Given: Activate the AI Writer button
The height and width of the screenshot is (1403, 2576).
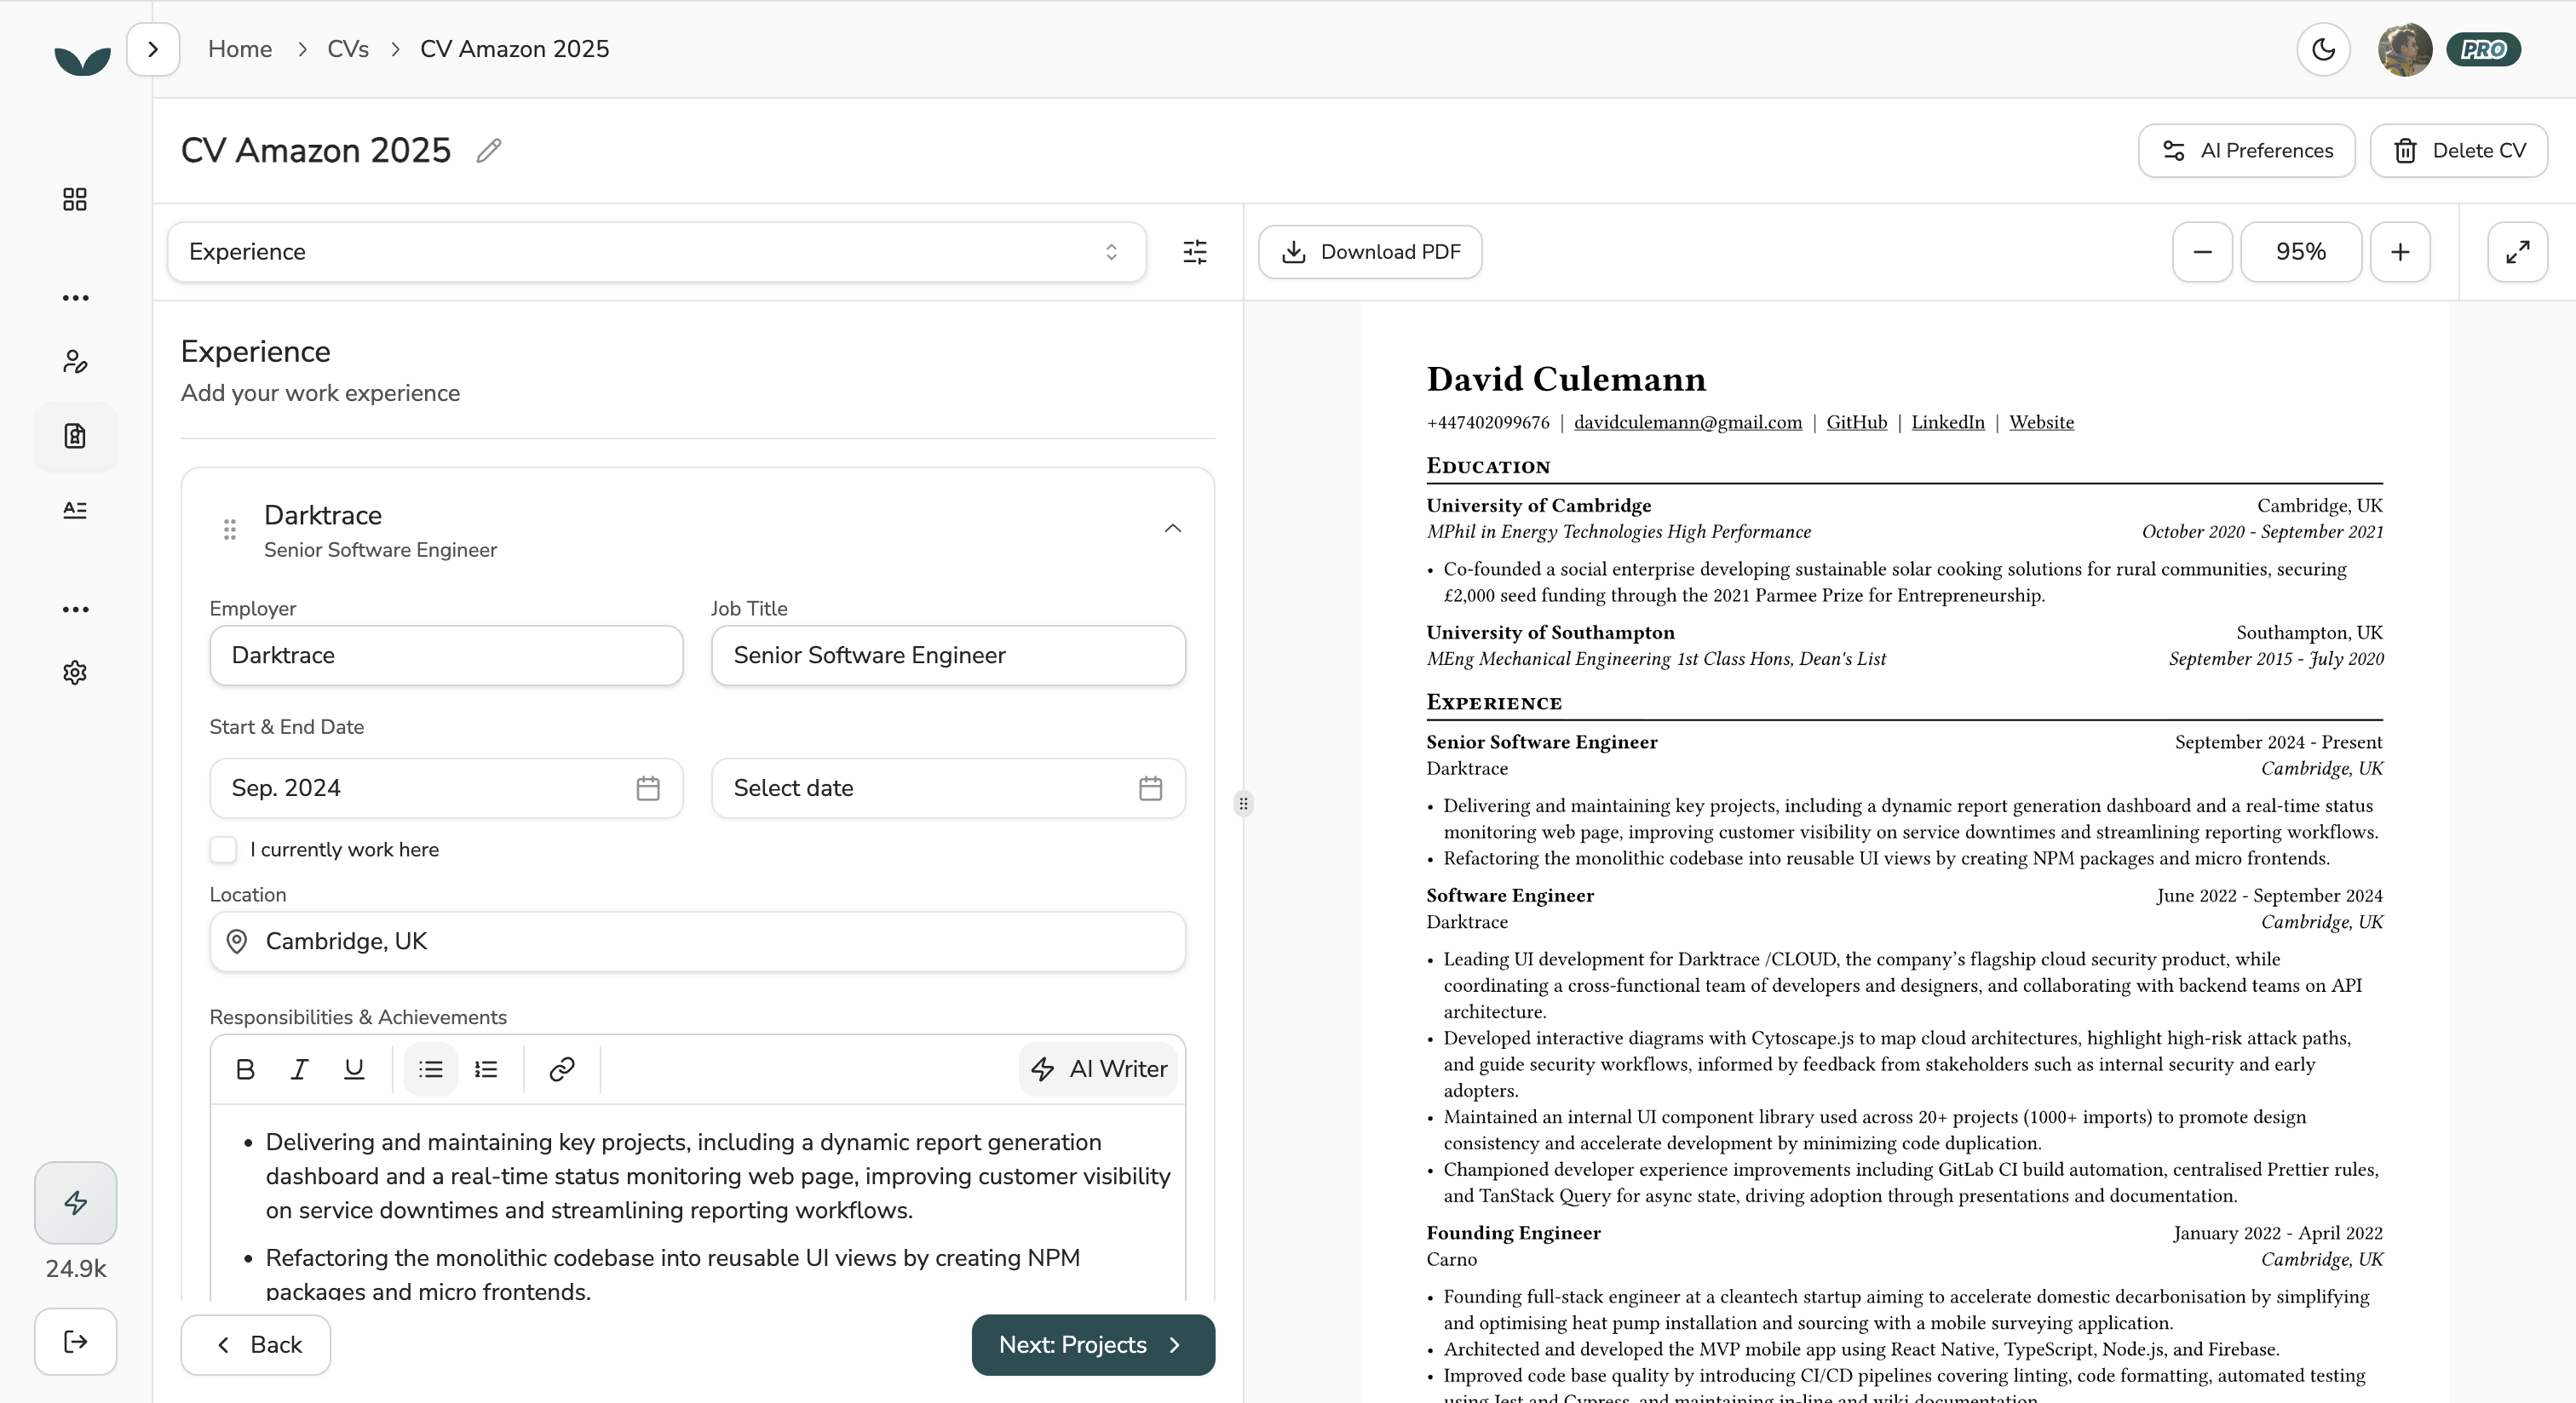Looking at the screenshot, I should click(x=1098, y=1068).
